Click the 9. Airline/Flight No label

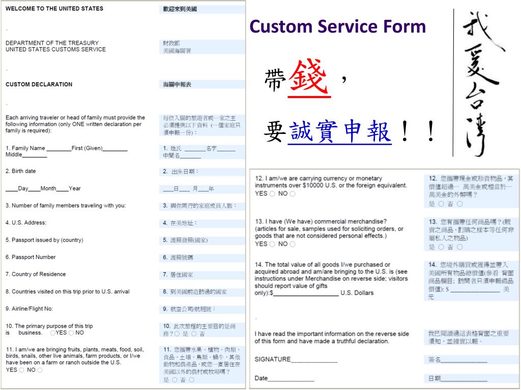(29, 309)
